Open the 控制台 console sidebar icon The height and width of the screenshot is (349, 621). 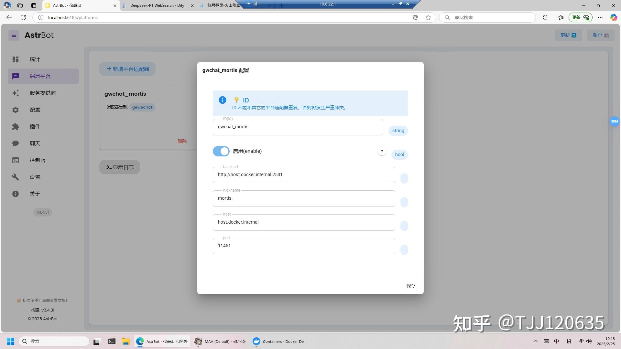(x=15, y=160)
